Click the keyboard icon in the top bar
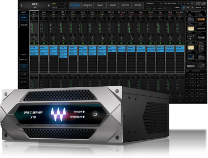This screenshot has width=208, height=158. pyautogui.click(x=188, y=8)
